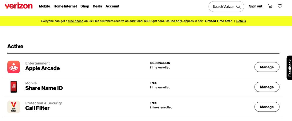Manage the Apple Arcade subscription
The image size is (292, 121).
267,67
